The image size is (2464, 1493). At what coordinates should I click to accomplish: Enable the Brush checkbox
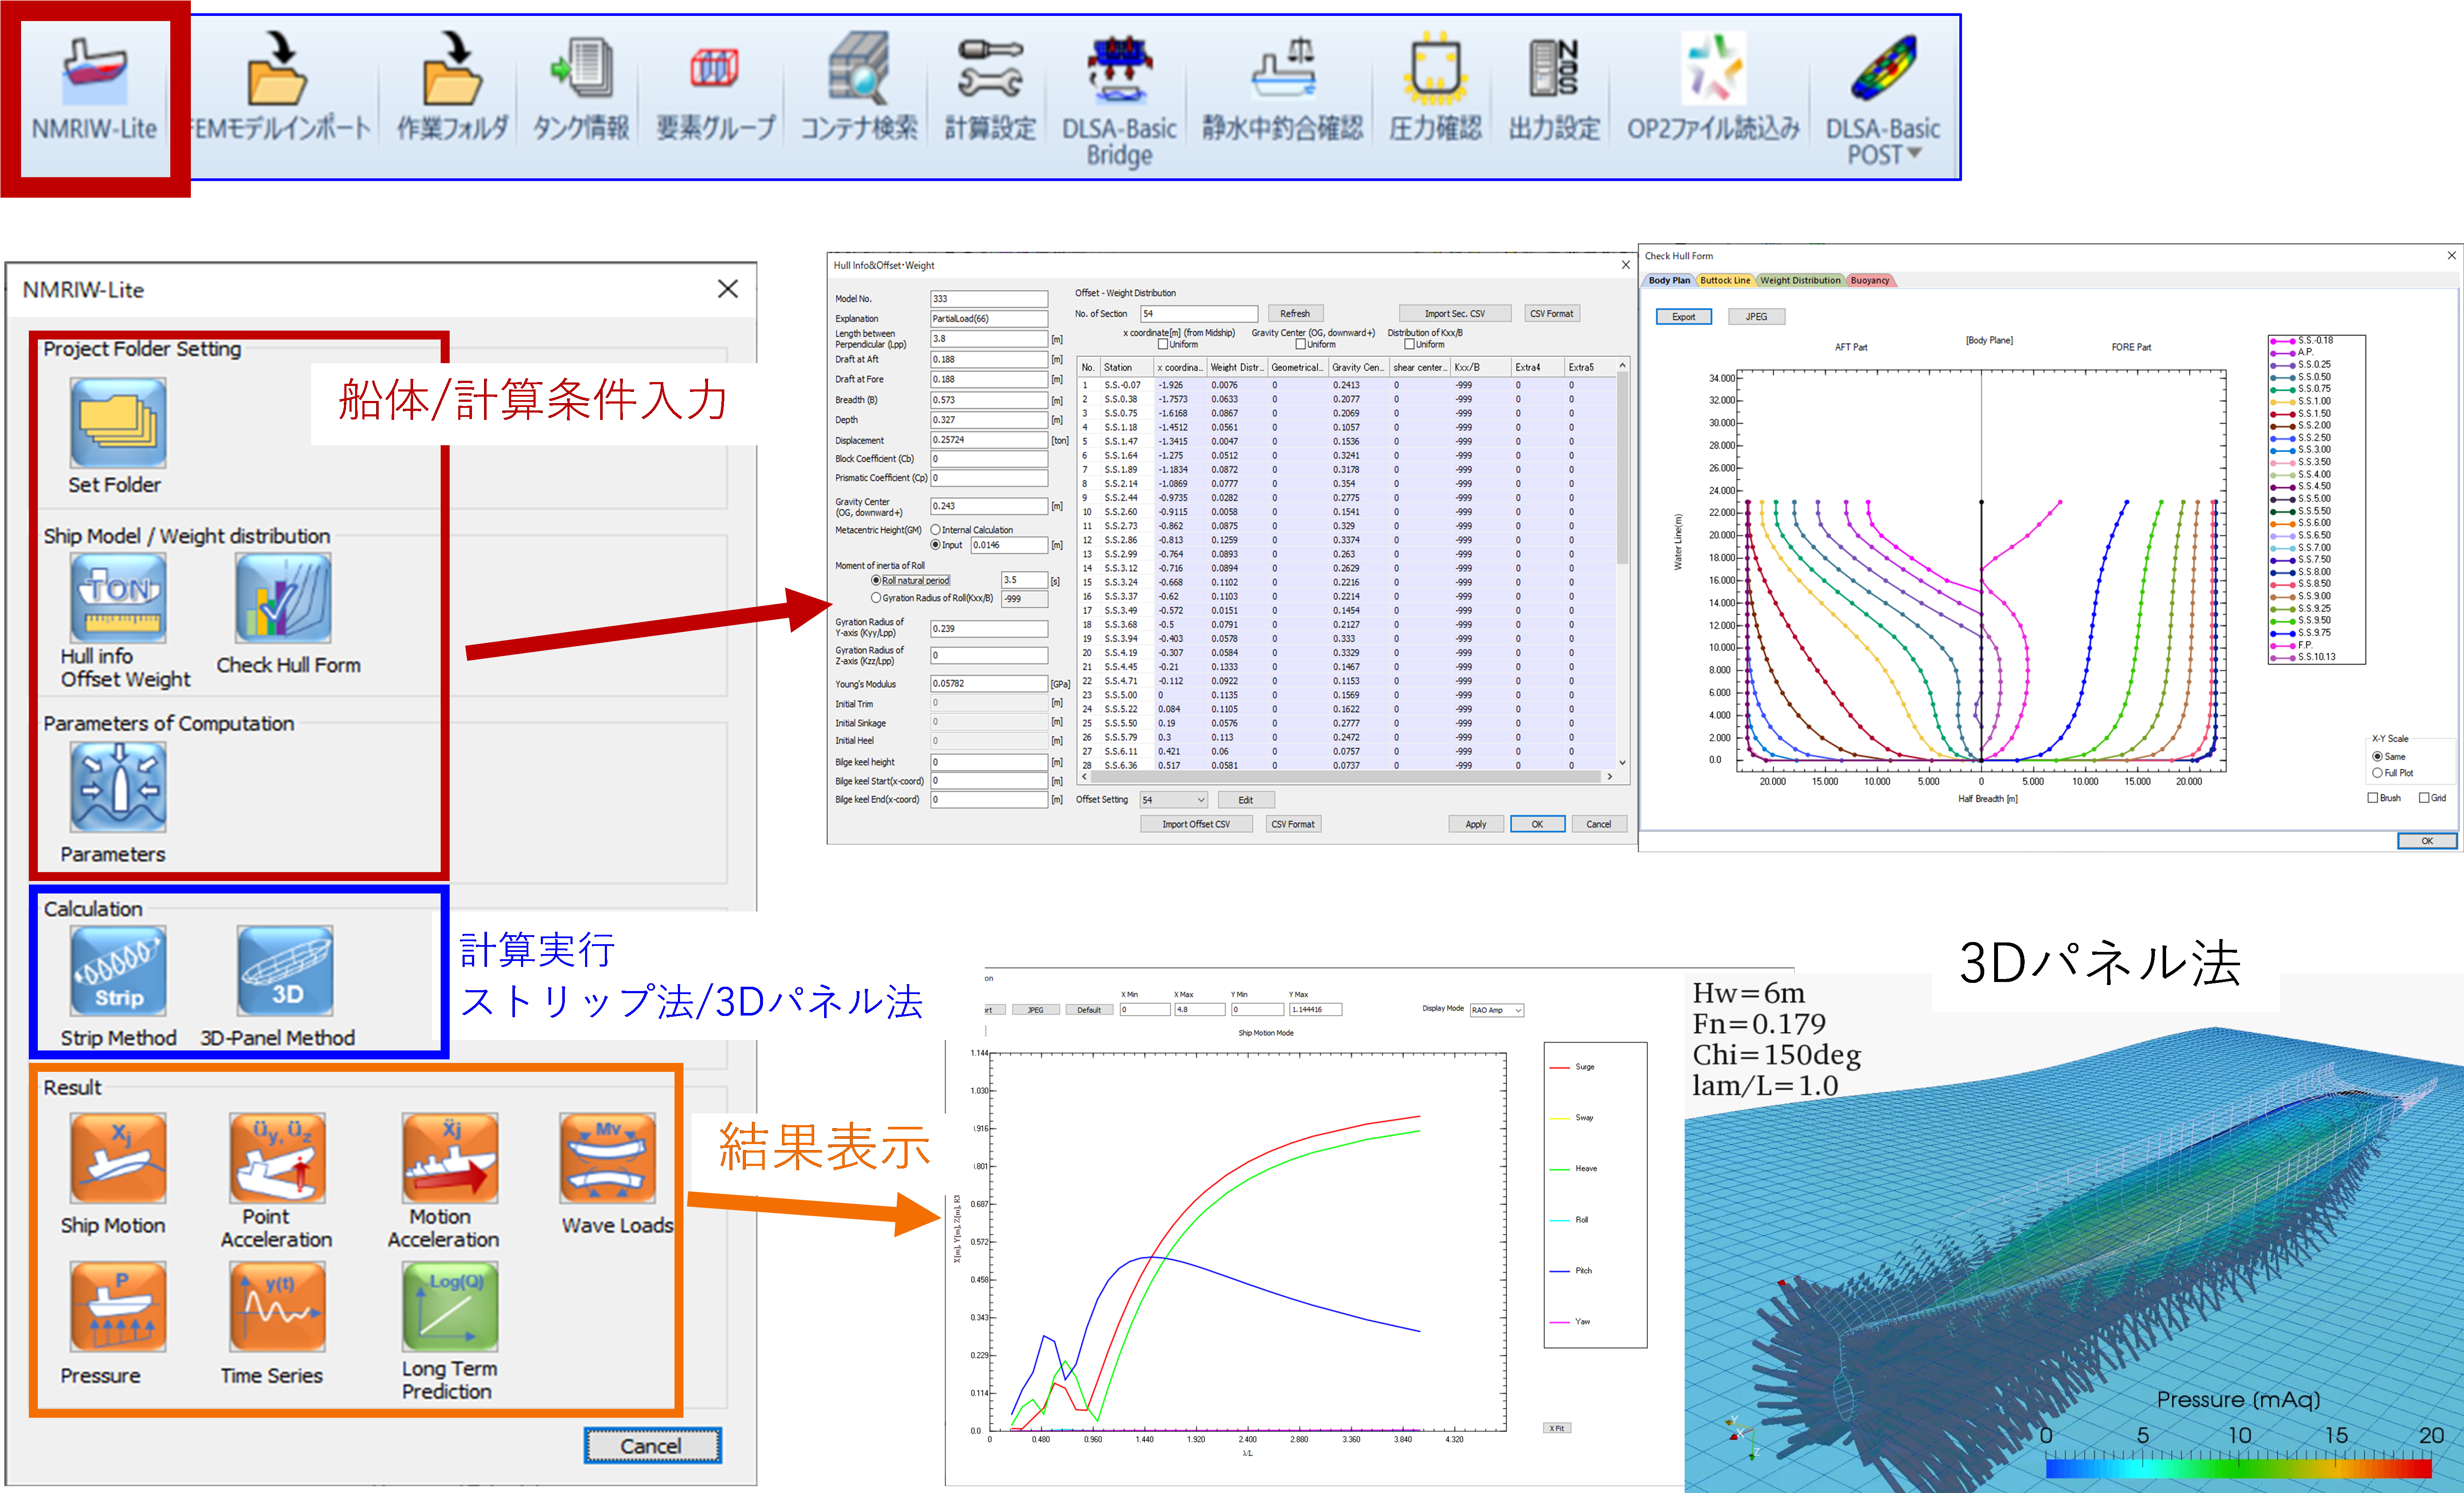(x=2373, y=798)
